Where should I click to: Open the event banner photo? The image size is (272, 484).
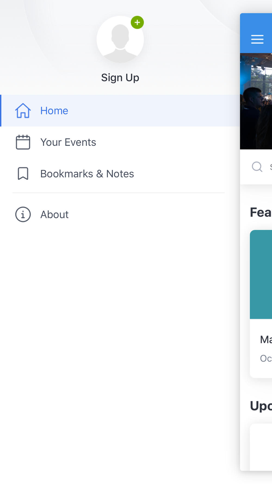click(256, 101)
